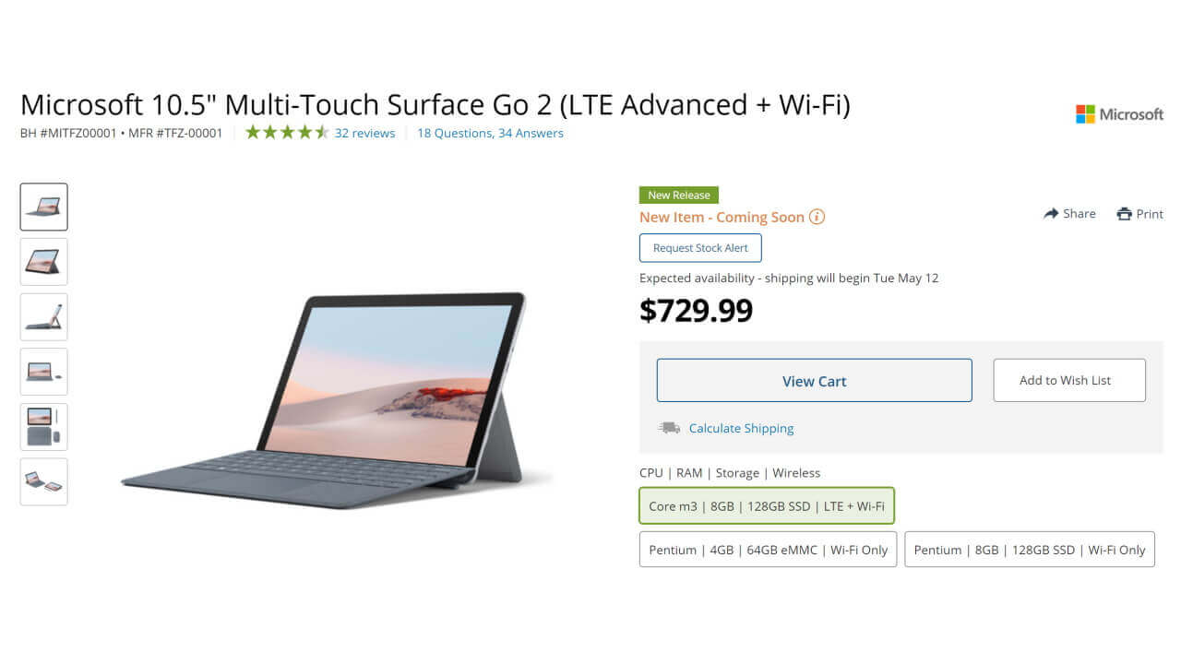This screenshot has width=1181, height=664.
Task: Choose Pentium 8GB 128GB SSD option
Action: pyautogui.click(x=1029, y=550)
